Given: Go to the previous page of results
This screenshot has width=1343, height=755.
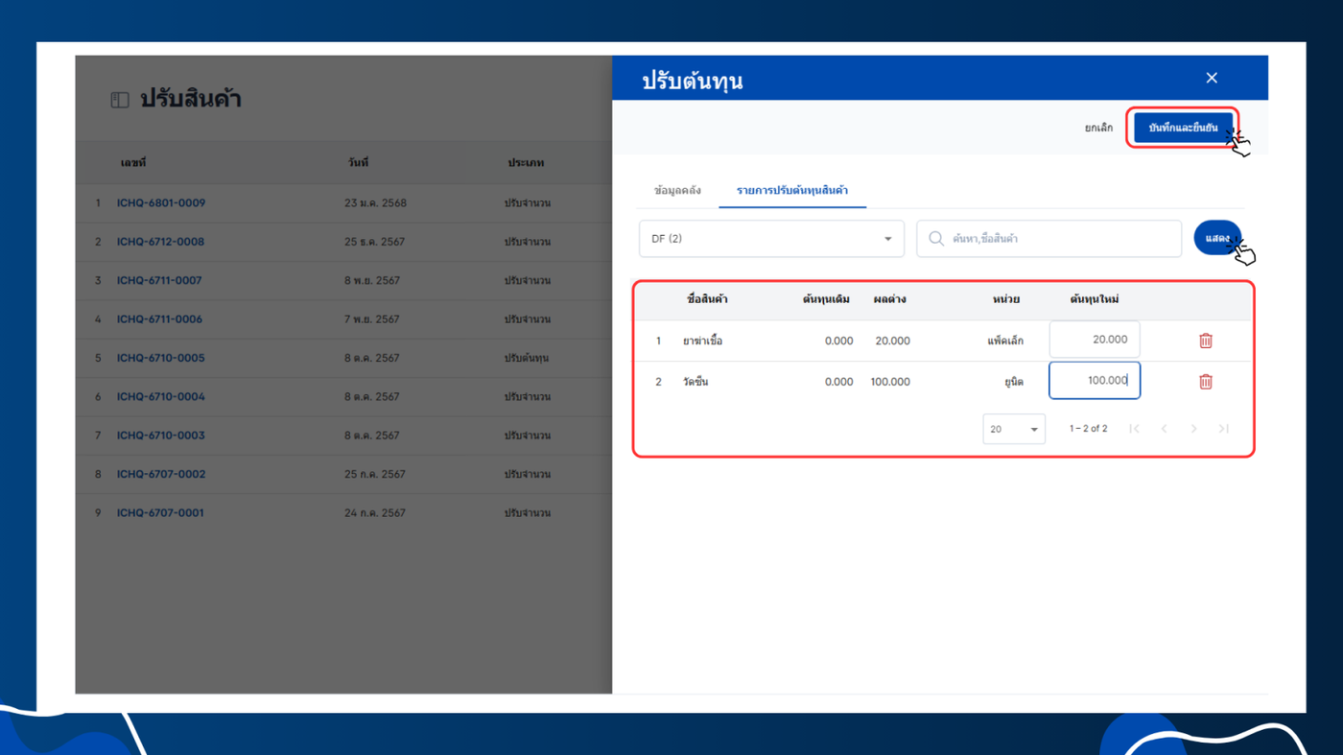Looking at the screenshot, I should click(1164, 429).
